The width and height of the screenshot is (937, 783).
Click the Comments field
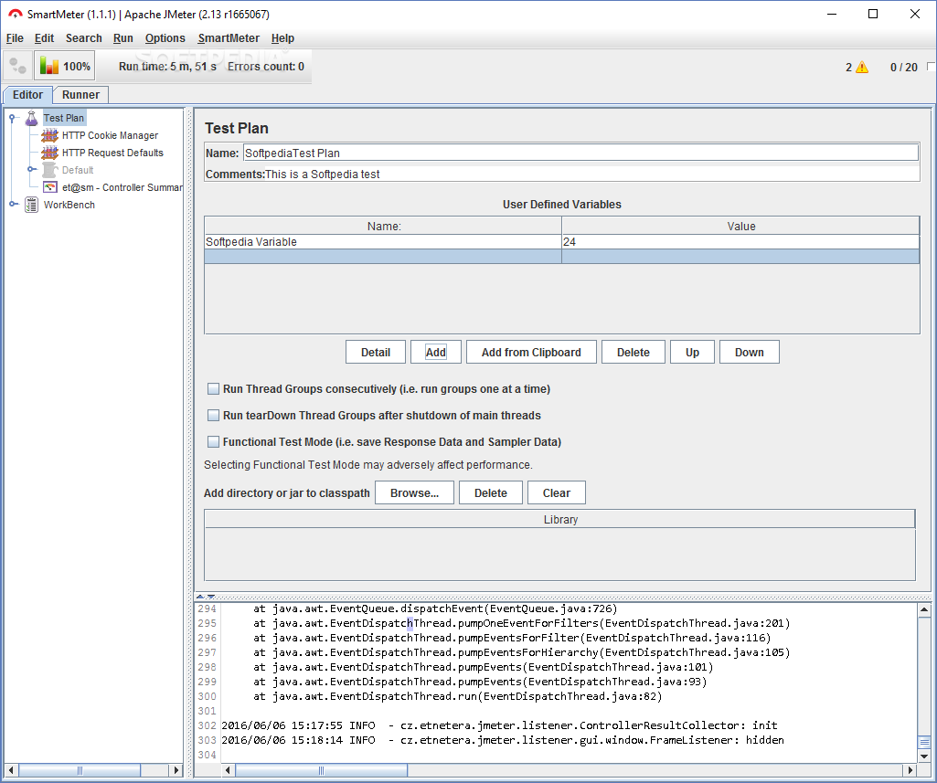point(591,175)
